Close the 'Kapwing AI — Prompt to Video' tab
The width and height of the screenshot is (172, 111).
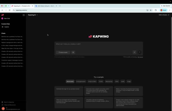32,6
